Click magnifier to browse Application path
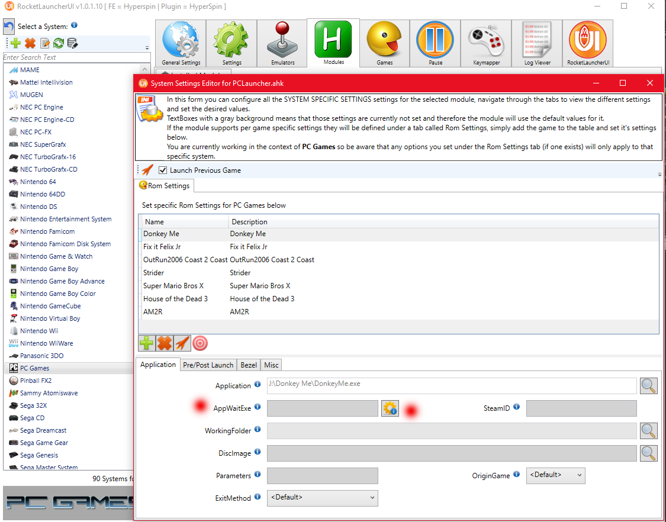The width and height of the screenshot is (666, 522). tap(649, 386)
